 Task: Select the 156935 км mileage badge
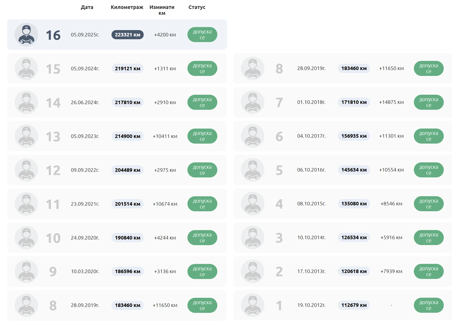pyautogui.click(x=354, y=136)
